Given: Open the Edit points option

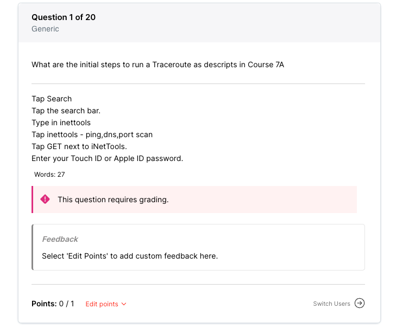Looking at the screenshot, I should [x=102, y=304].
